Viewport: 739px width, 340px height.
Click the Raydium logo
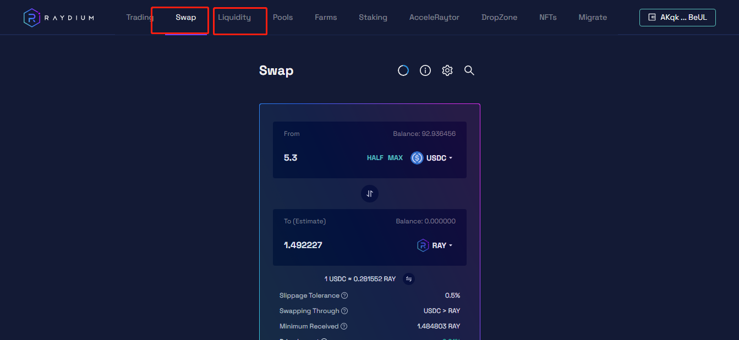58,18
